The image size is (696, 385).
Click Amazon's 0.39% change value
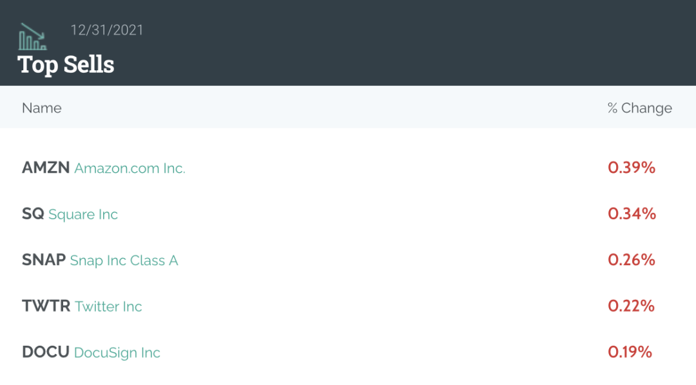click(x=632, y=168)
